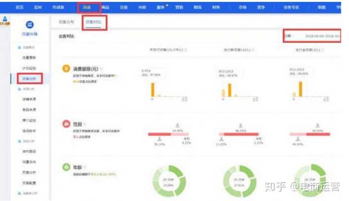Click the 未支付访客 age donut chart
The height and width of the screenshot is (201, 349).
point(169,181)
